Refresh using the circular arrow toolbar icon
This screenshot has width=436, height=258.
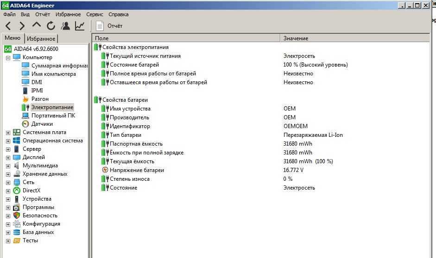51,26
